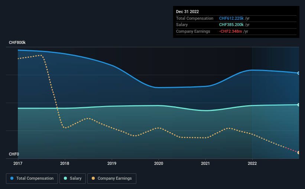Click the teal Salary legend dot
The width and height of the screenshot is (305, 189).
65,178
